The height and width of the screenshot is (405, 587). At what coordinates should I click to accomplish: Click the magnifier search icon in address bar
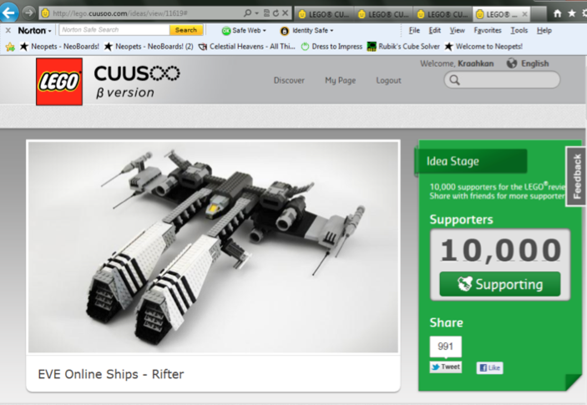248,13
